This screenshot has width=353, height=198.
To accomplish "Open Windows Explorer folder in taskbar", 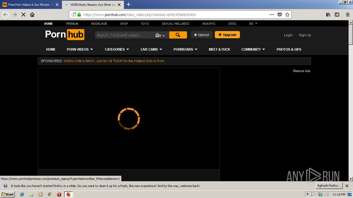I will (31, 194).
